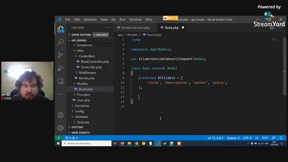The height and width of the screenshot is (162, 288).
Task: Open Run and Debug view icon
Action: click(x=60, y=68)
